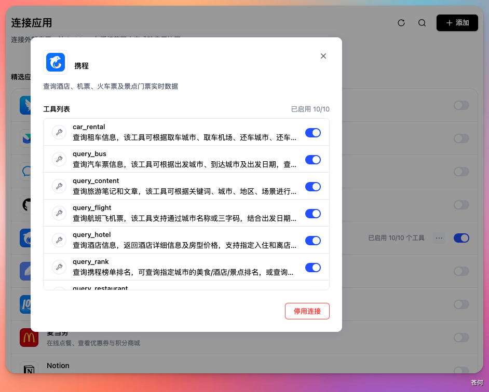Switch off the query_flight toggle

tap(313, 214)
